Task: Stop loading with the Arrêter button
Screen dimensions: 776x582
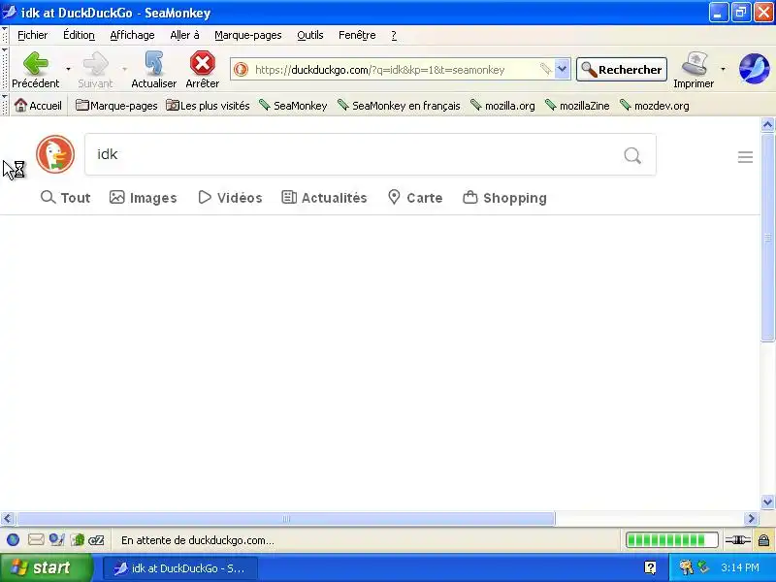Action: (x=203, y=69)
